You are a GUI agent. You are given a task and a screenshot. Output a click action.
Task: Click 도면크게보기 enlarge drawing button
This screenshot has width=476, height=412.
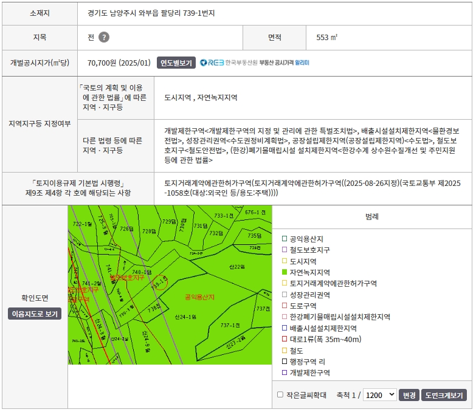point(444,396)
